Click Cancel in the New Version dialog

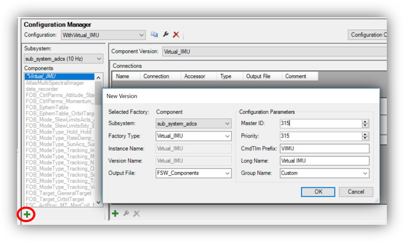(356, 192)
